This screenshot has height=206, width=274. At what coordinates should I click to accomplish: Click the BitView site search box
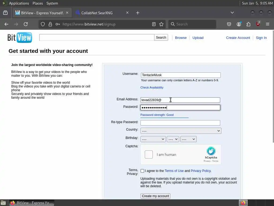(97, 38)
